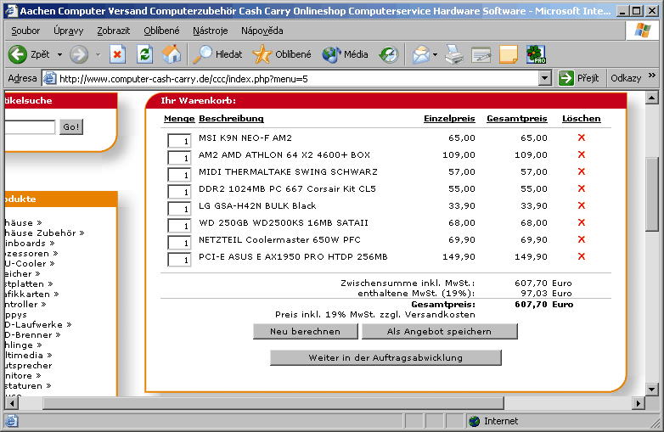This screenshot has width=664, height=432.
Task: Delete NETZTEIL Coolermaster 650W from cart
Action: (582, 239)
